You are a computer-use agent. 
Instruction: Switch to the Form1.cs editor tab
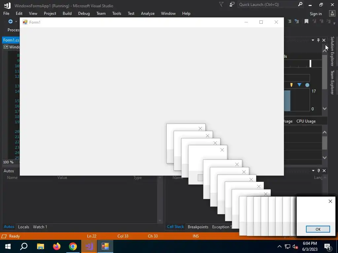click(11, 40)
